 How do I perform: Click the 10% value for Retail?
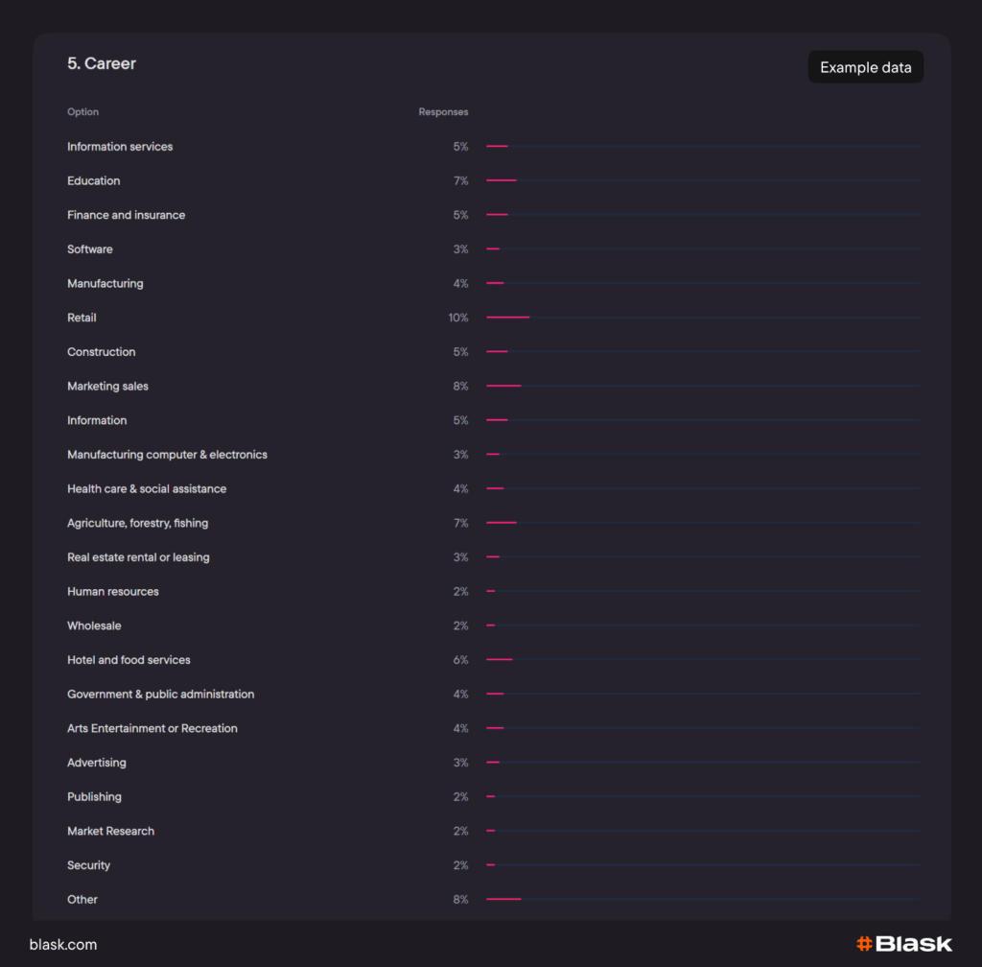[457, 318]
